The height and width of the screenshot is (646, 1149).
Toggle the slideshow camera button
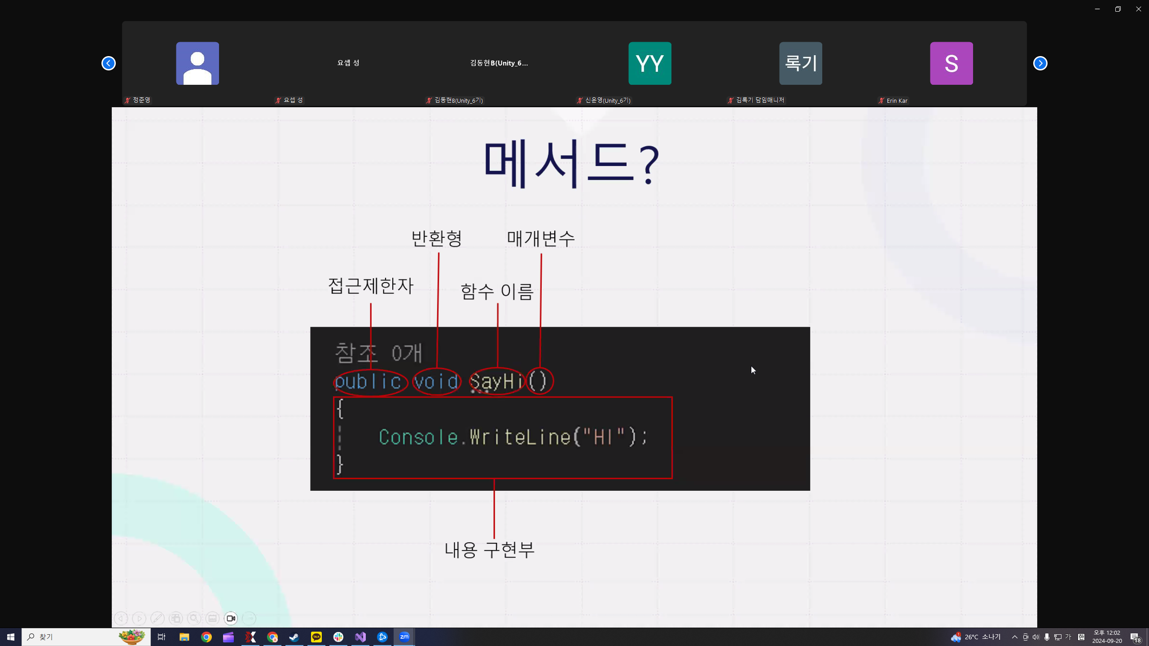click(x=231, y=618)
